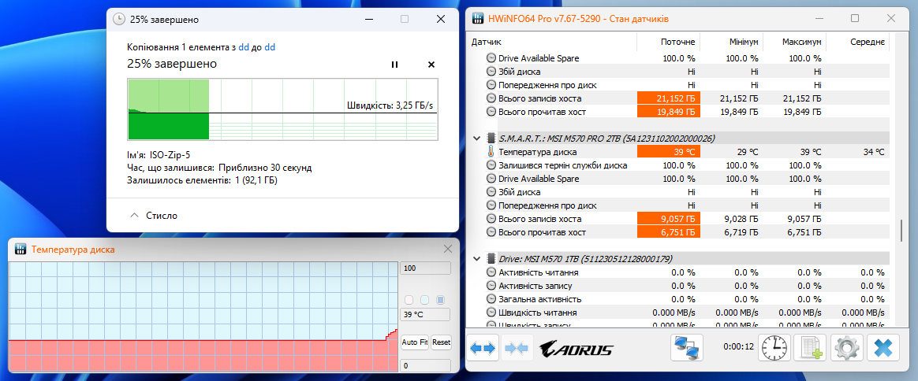Image resolution: width=918 pixels, height=381 pixels.
Task: Click the Активність запису sensor icon
Action: 491,286
